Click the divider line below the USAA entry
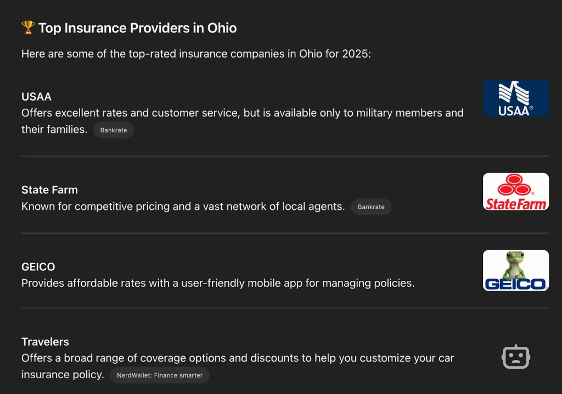562x394 pixels. [x=285, y=156]
